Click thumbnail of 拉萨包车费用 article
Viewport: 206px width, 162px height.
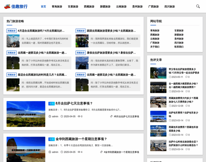[x=158, y=116]
